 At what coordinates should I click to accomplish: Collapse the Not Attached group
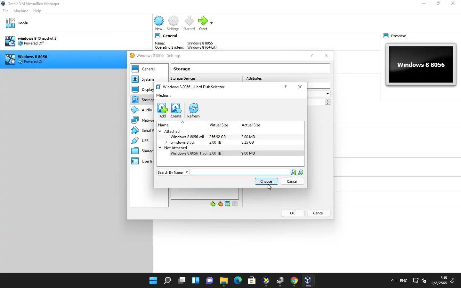tap(160, 148)
